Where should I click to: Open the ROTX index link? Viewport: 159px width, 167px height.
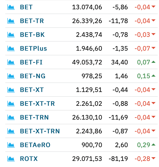(29, 159)
